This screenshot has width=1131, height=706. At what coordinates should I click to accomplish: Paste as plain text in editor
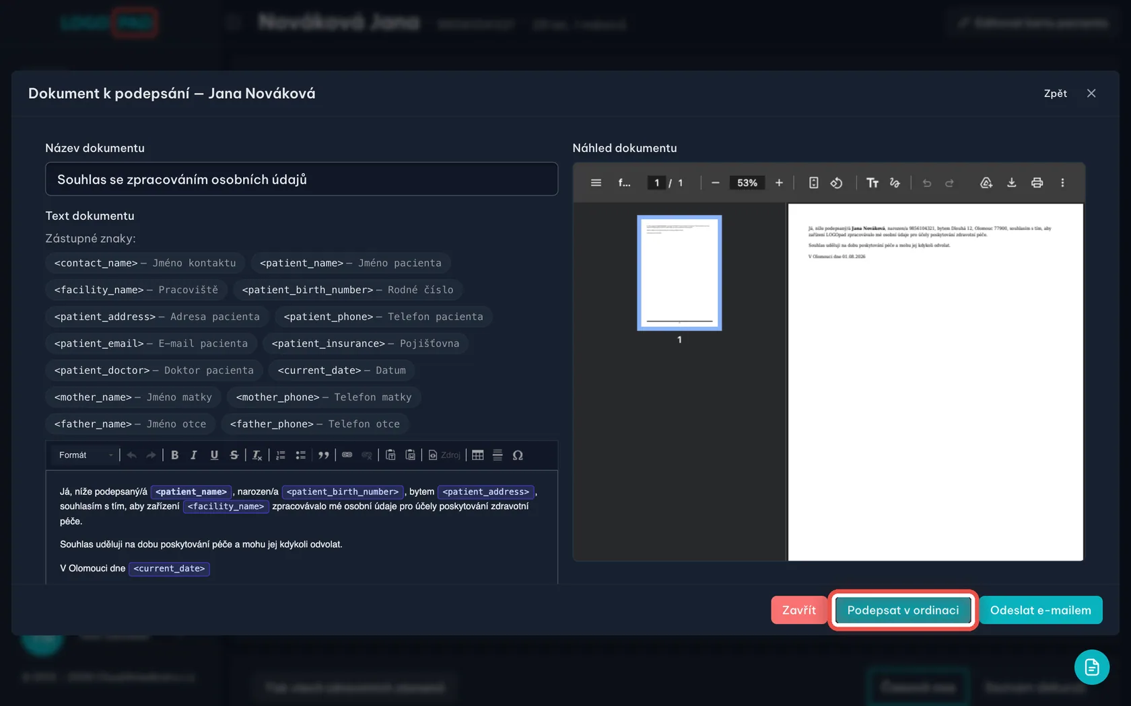click(390, 455)
